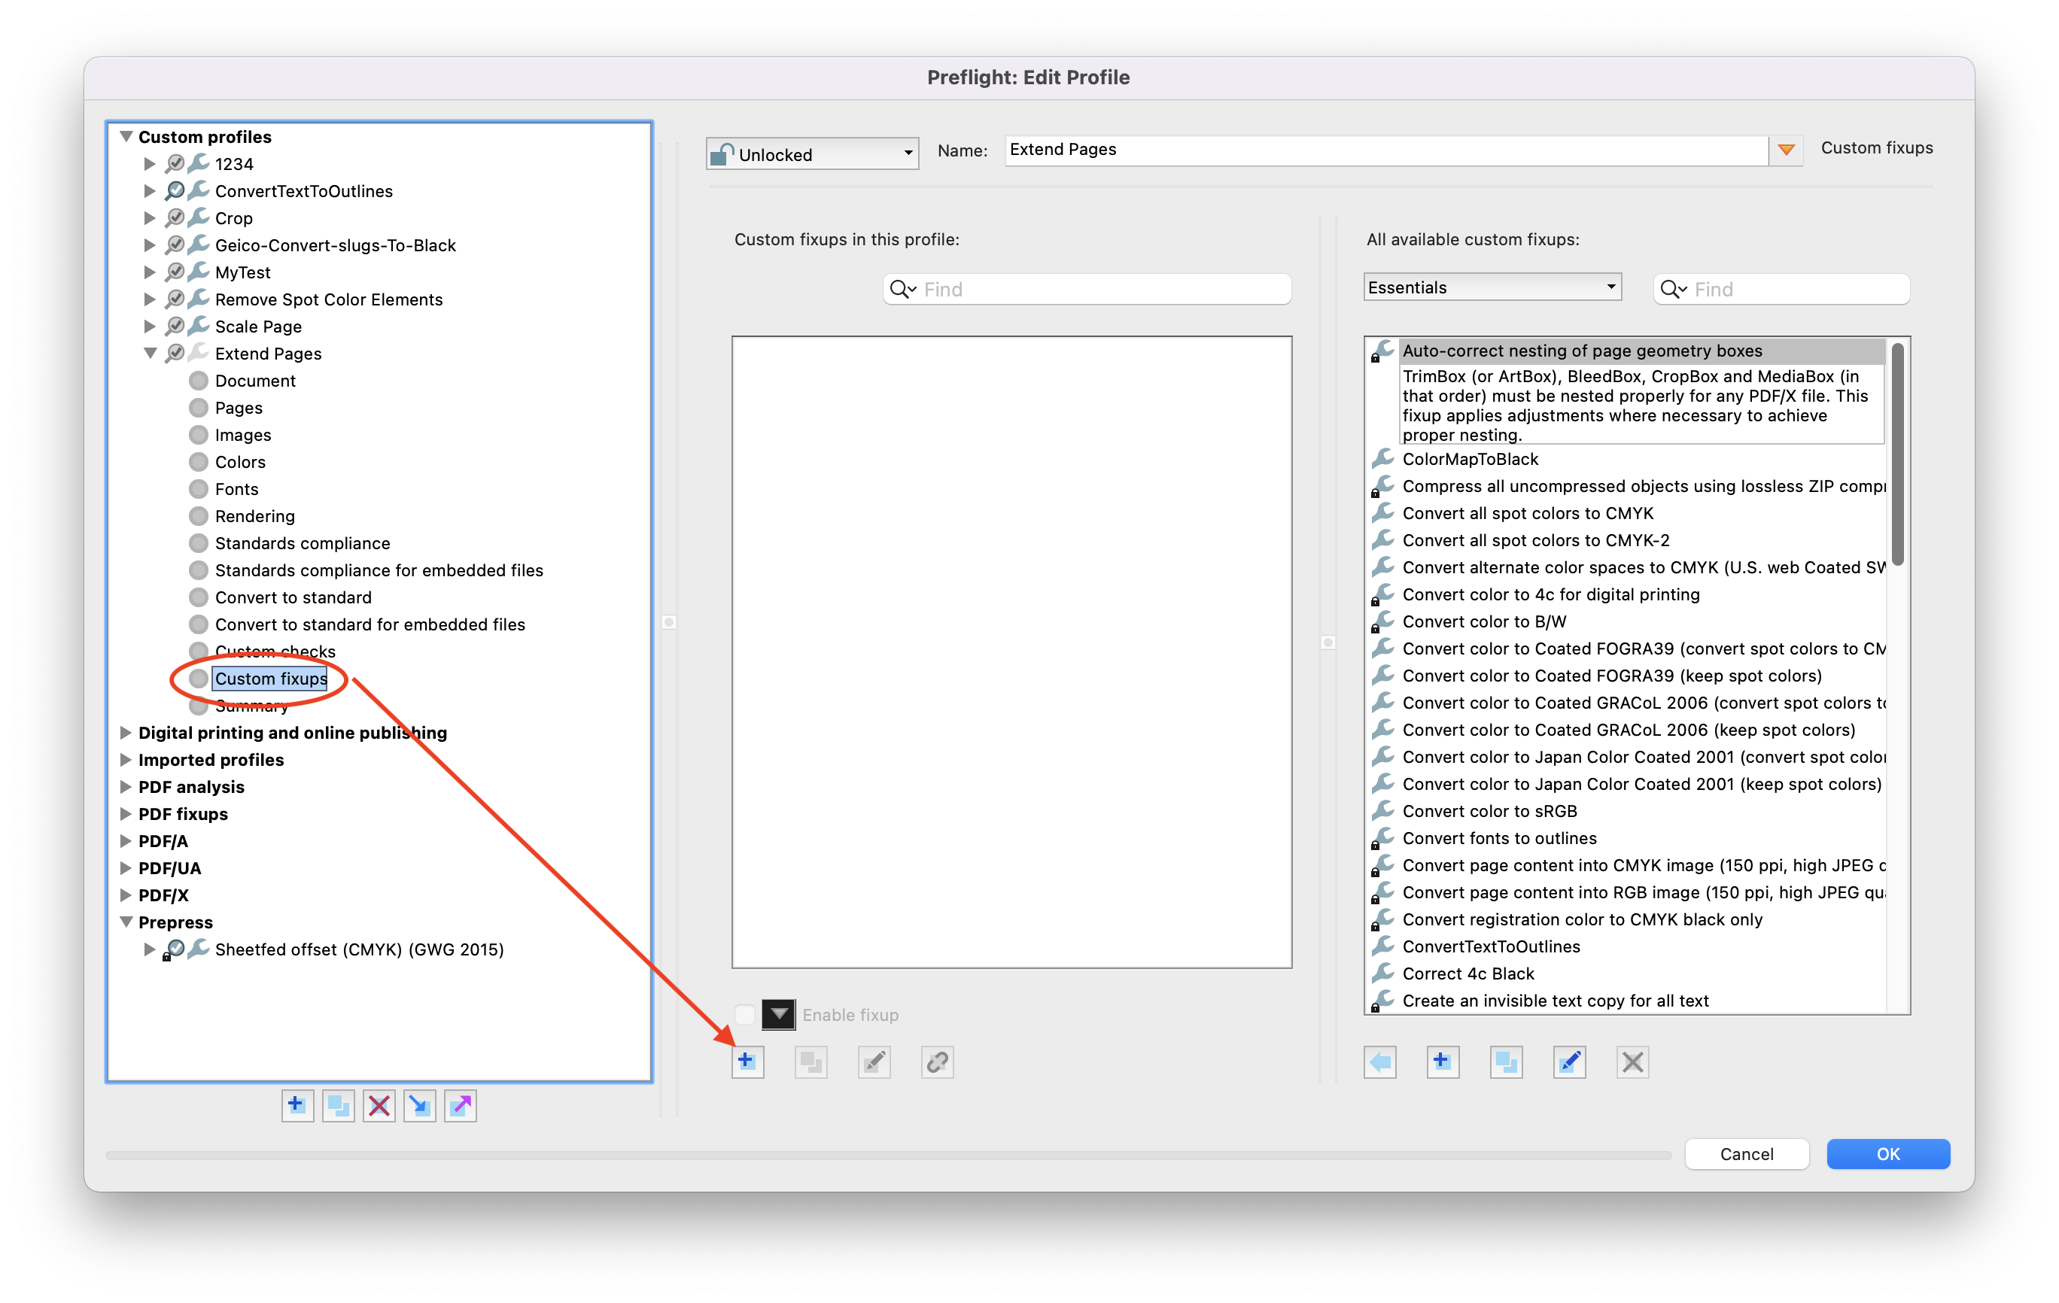Toggle the Enable fixup checkbox

[x=745, y=1015]
